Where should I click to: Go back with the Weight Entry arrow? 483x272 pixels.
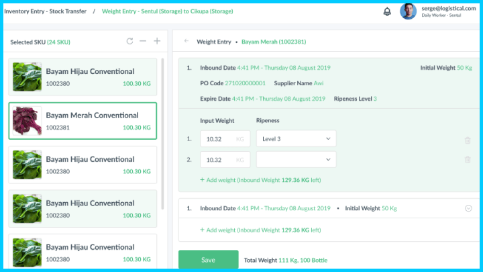pyautogui.click(x=186, y=41)
